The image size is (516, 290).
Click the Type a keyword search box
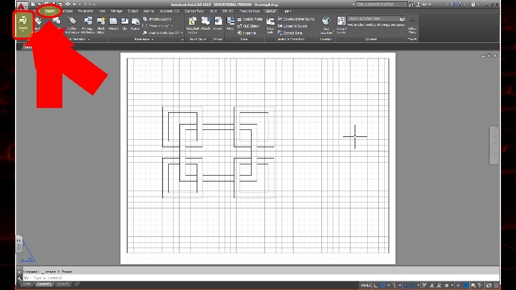(382, 4)
